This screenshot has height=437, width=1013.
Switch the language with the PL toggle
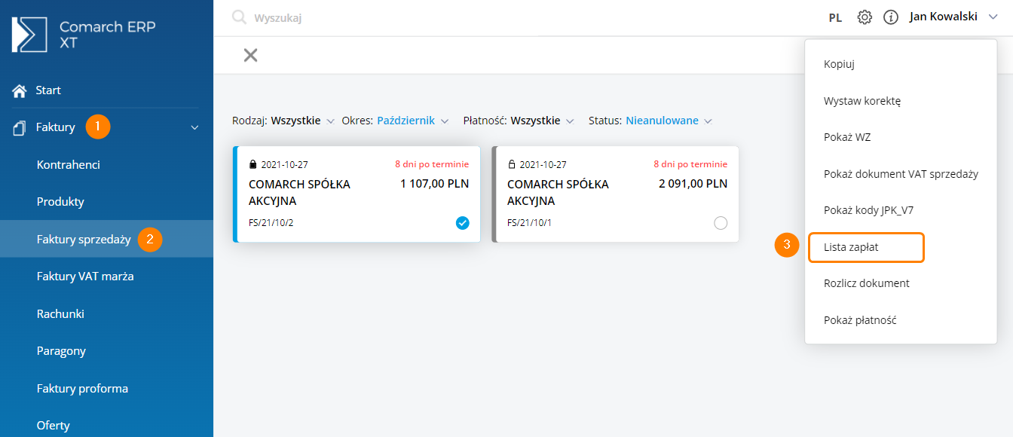coord(835,17)
